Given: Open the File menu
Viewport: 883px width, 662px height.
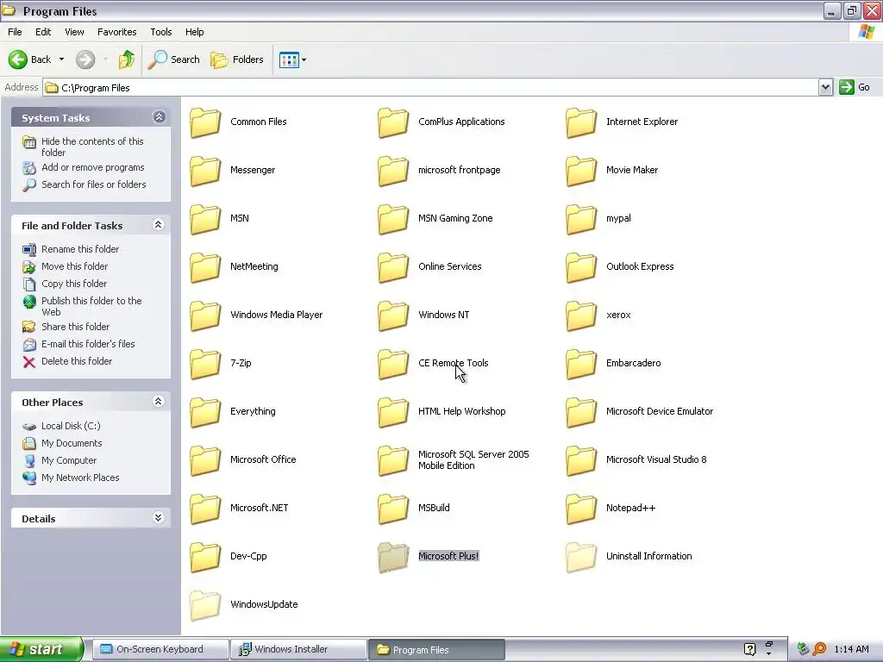Looking at the screenshot, I should 15,32.
